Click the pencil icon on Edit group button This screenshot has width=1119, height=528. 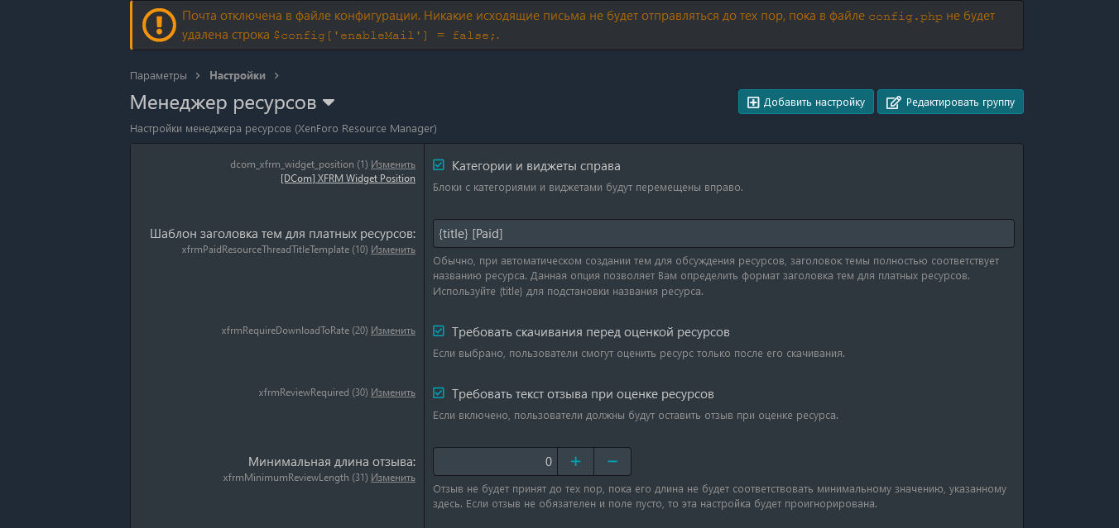893,102
